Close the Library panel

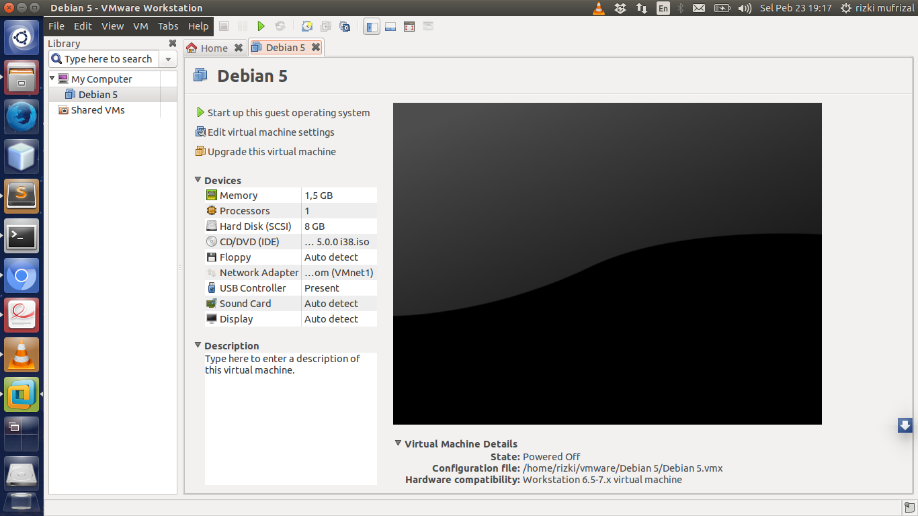[173, 43]
